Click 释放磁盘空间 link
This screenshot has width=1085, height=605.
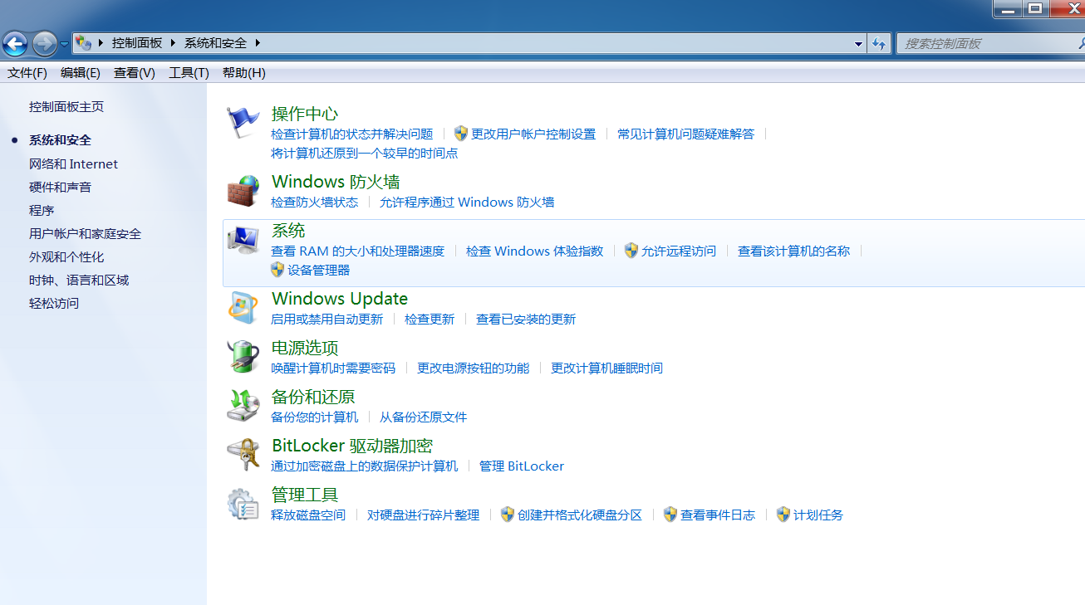coord(308,515)
